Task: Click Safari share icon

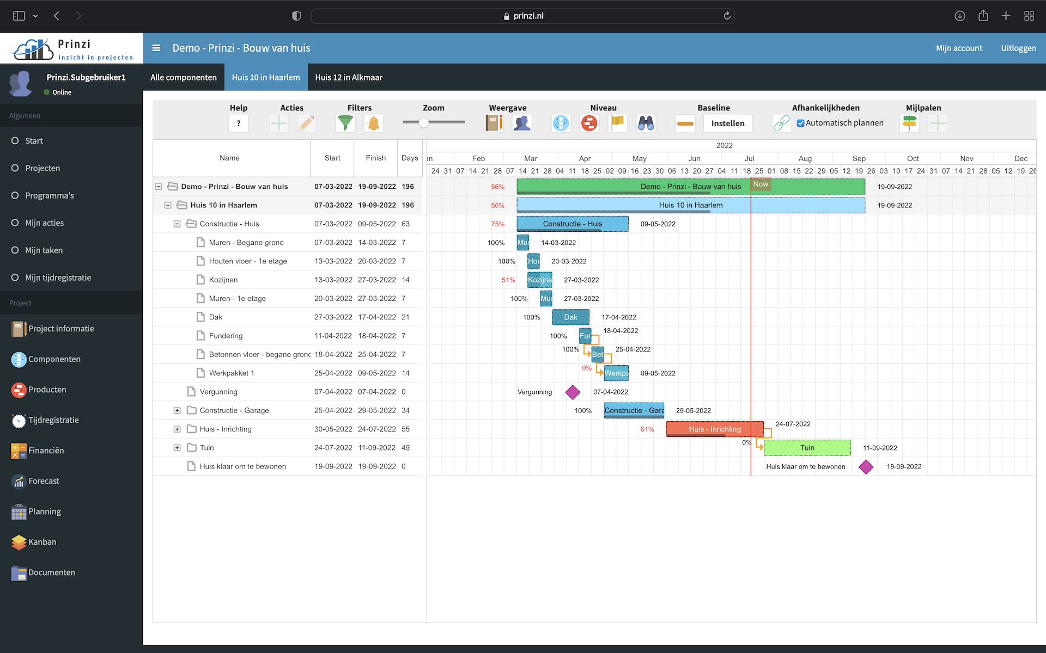Action: (x=983, y=16)
